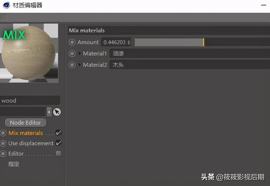Image resolution: width=270 pixels, height=186 pixels.
Task: Toggle the Use displacement animation dot
Action: [x=3, y=143]
